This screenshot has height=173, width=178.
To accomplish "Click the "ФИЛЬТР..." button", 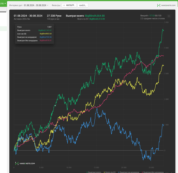I will [69, 5].
